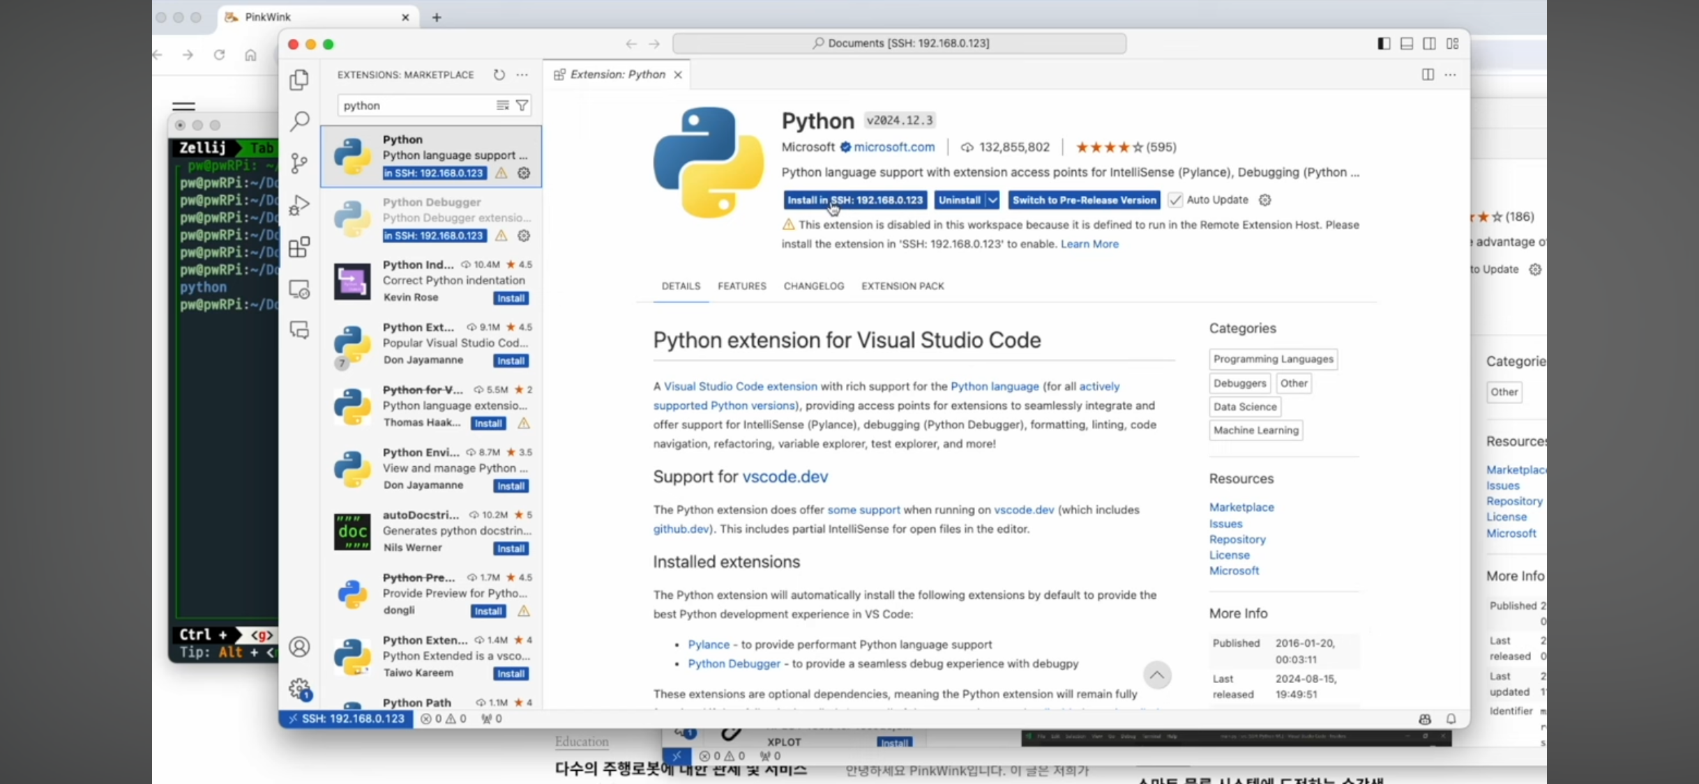Open Python Debugger extension manage gear menu

tap(524, 236)
